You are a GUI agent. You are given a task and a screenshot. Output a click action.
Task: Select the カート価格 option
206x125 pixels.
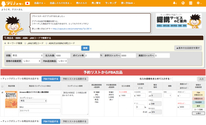198,110
